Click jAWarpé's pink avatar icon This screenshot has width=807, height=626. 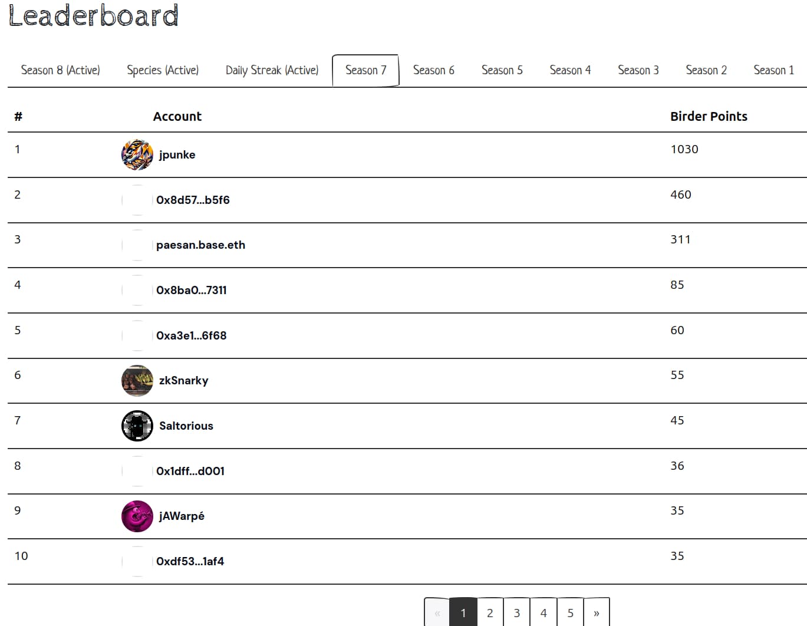click(137, 516)
